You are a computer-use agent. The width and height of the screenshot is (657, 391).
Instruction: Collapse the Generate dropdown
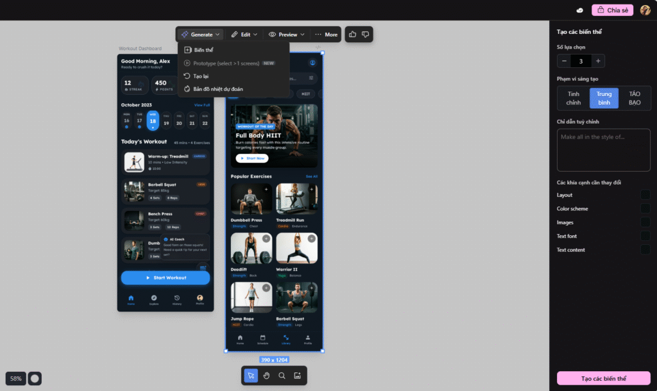(x=201, y=35)
